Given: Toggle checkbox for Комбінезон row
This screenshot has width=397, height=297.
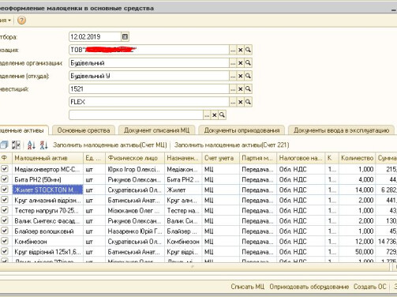Looking at the screenshot, I should [x=5, y=241].
